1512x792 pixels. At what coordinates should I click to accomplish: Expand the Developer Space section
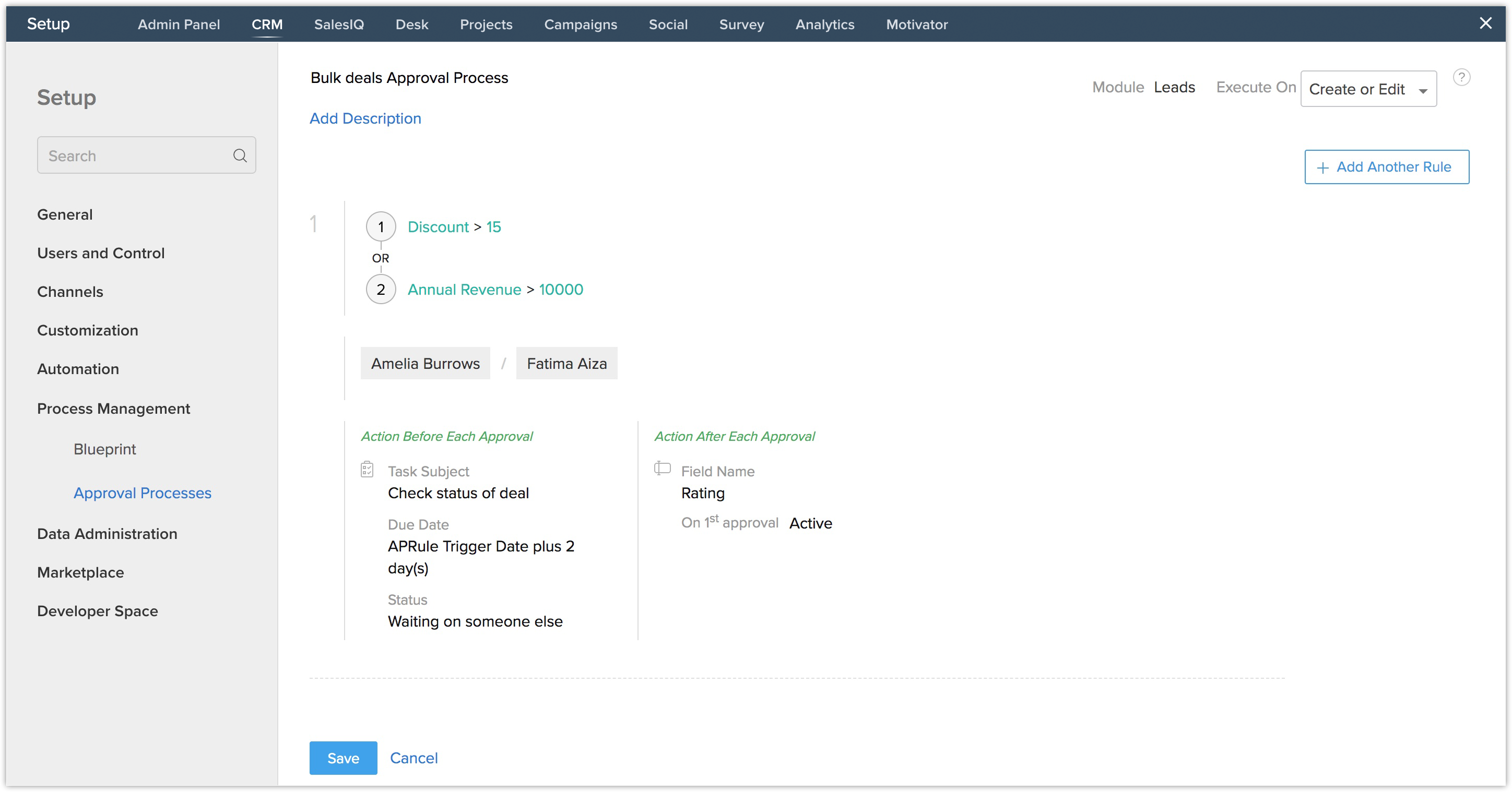(x=98, y=611)
